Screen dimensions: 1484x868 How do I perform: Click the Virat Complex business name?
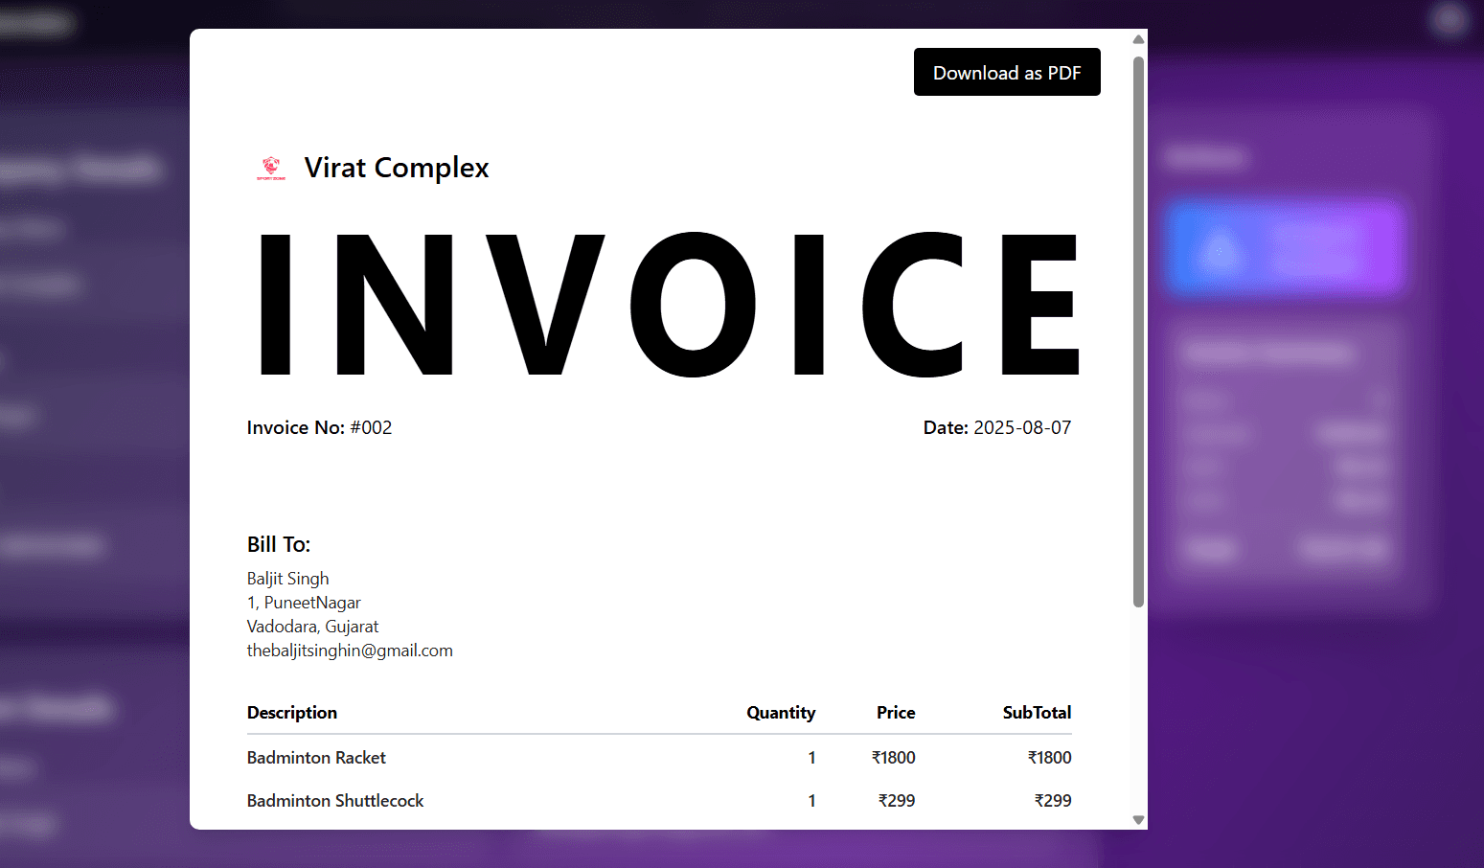pyautogui.click(x=396, y=167)
